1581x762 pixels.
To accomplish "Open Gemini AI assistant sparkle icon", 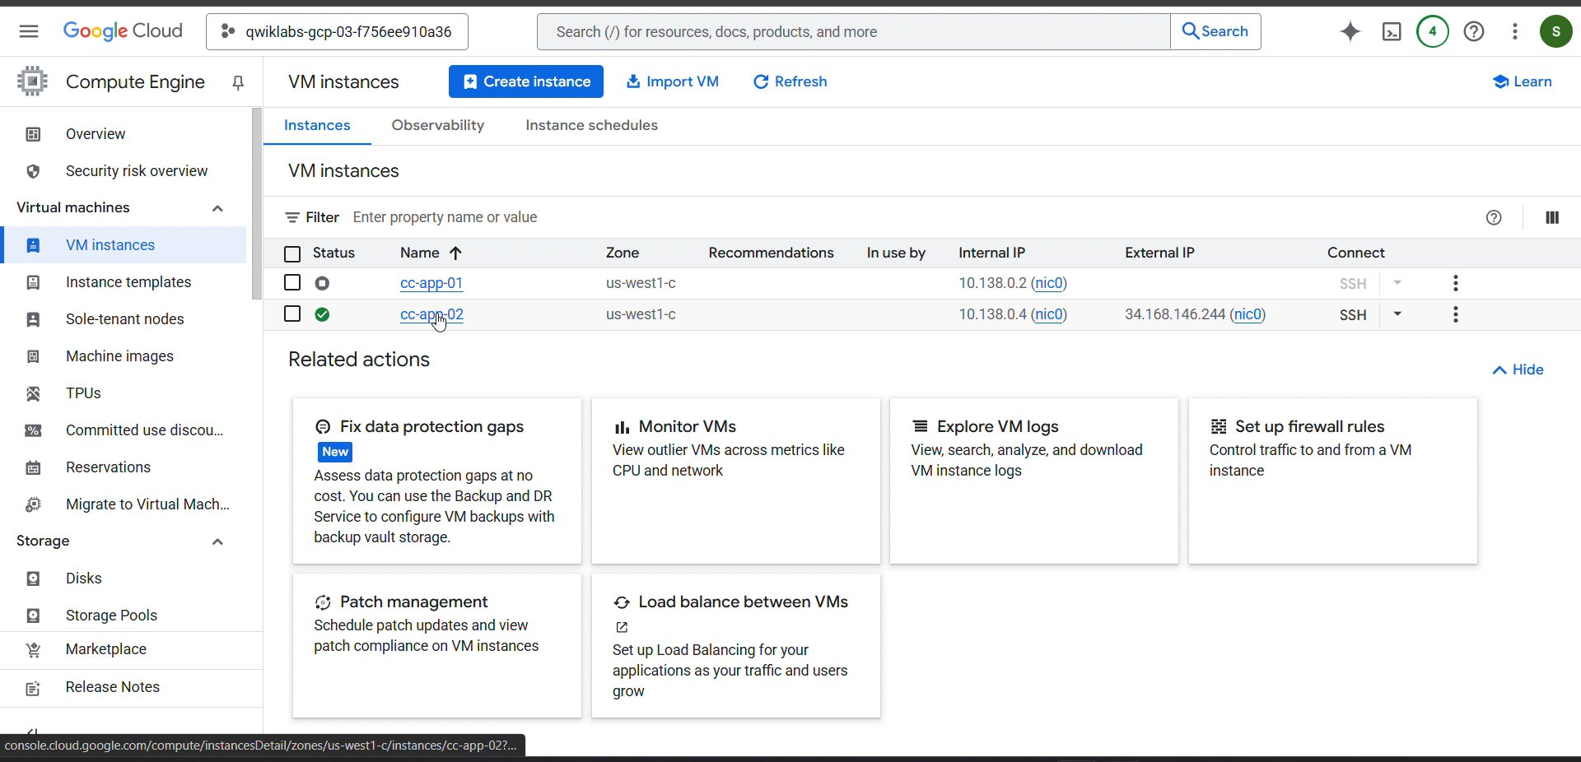I will (x=1350, y=31).
